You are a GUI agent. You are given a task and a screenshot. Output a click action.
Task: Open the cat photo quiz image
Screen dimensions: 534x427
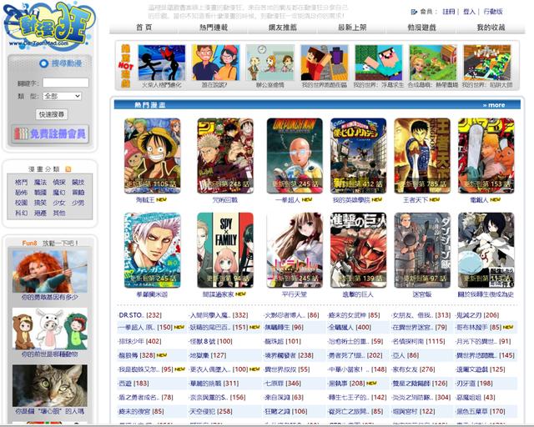(x=50, y=386)
